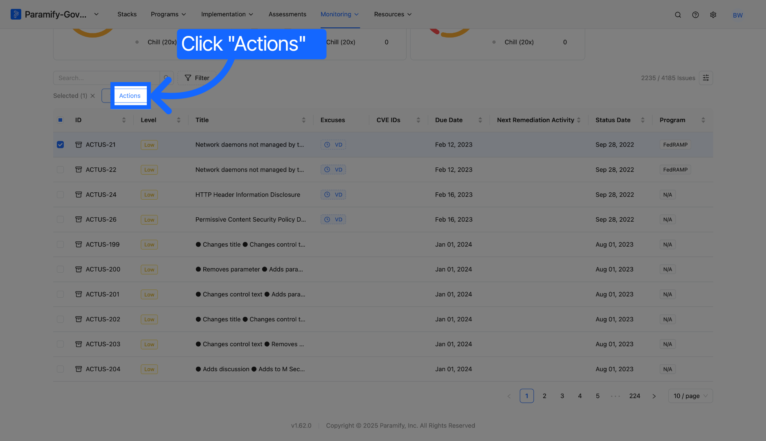Sort by the ID column arrows
Viewport: 766px width, 441px height.
point(124,120)
